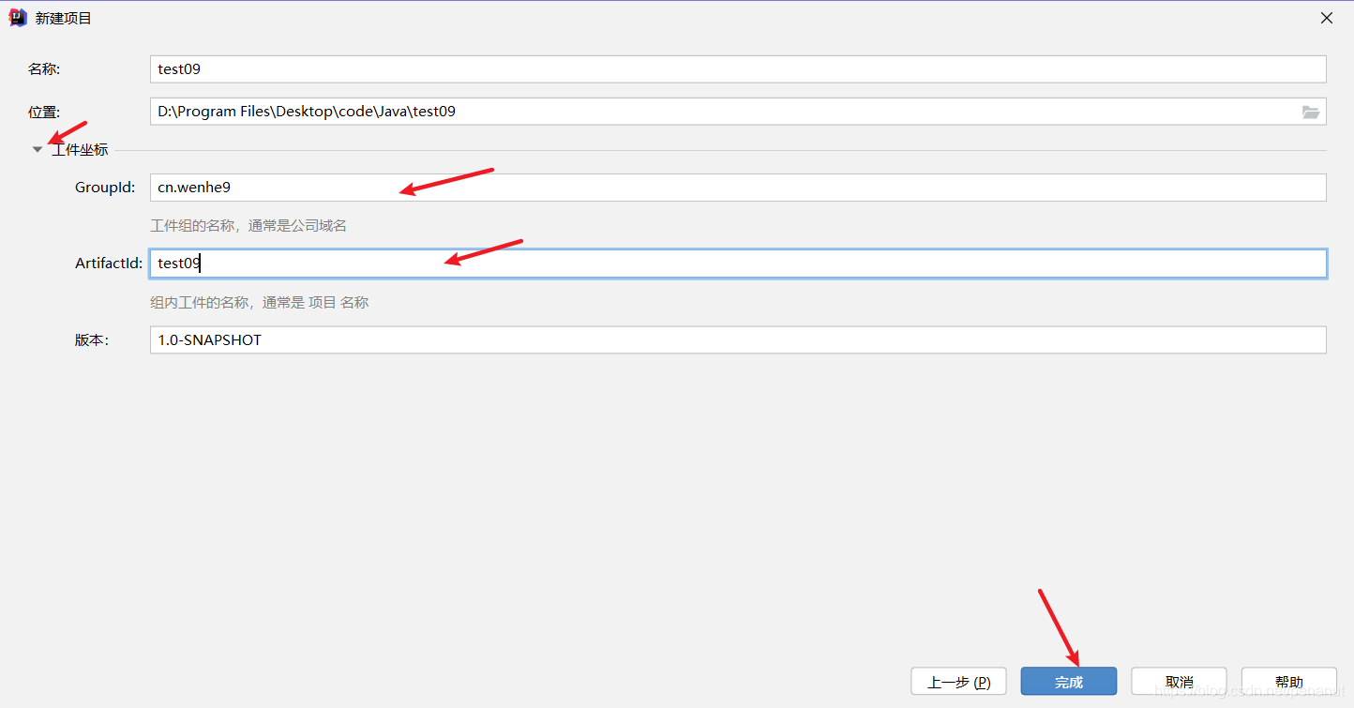Click into the 名称 input field
This screenshot has height=708, width=1354.
[738, 69]
